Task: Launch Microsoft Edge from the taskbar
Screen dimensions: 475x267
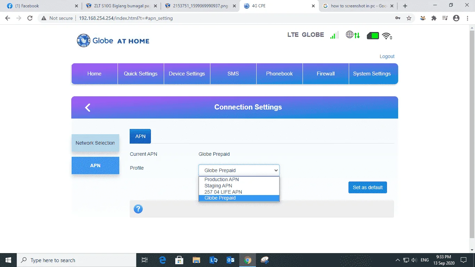Action: [x=162, y=260]
